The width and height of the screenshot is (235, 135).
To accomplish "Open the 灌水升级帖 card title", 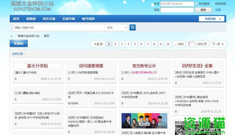I will [37, 66].
